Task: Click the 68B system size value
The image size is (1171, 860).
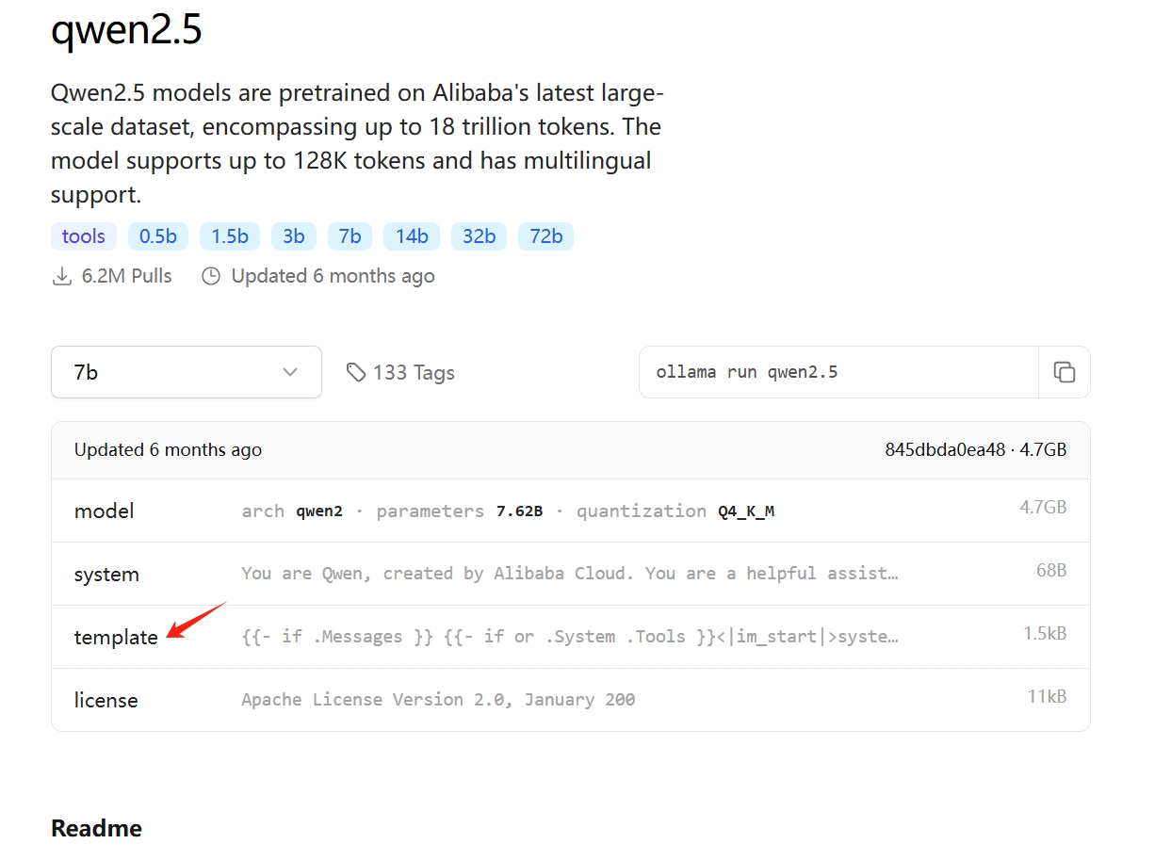Action: click(x=1050, y=571)
